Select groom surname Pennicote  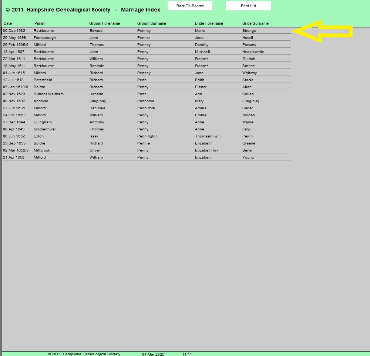pyautogui.click(x=146, y=108)
